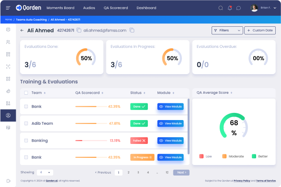Select the highlighted coaching sidebar icon
The height and width of the screenshot is (187, 281).
[x=8, y=115]
